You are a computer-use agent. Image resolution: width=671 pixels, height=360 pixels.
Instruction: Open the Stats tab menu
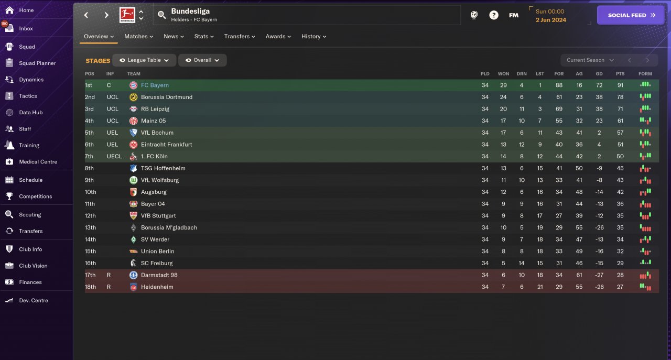[204, 37]
